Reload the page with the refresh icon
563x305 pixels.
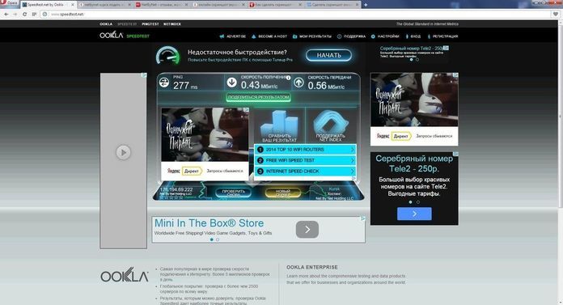24,14
